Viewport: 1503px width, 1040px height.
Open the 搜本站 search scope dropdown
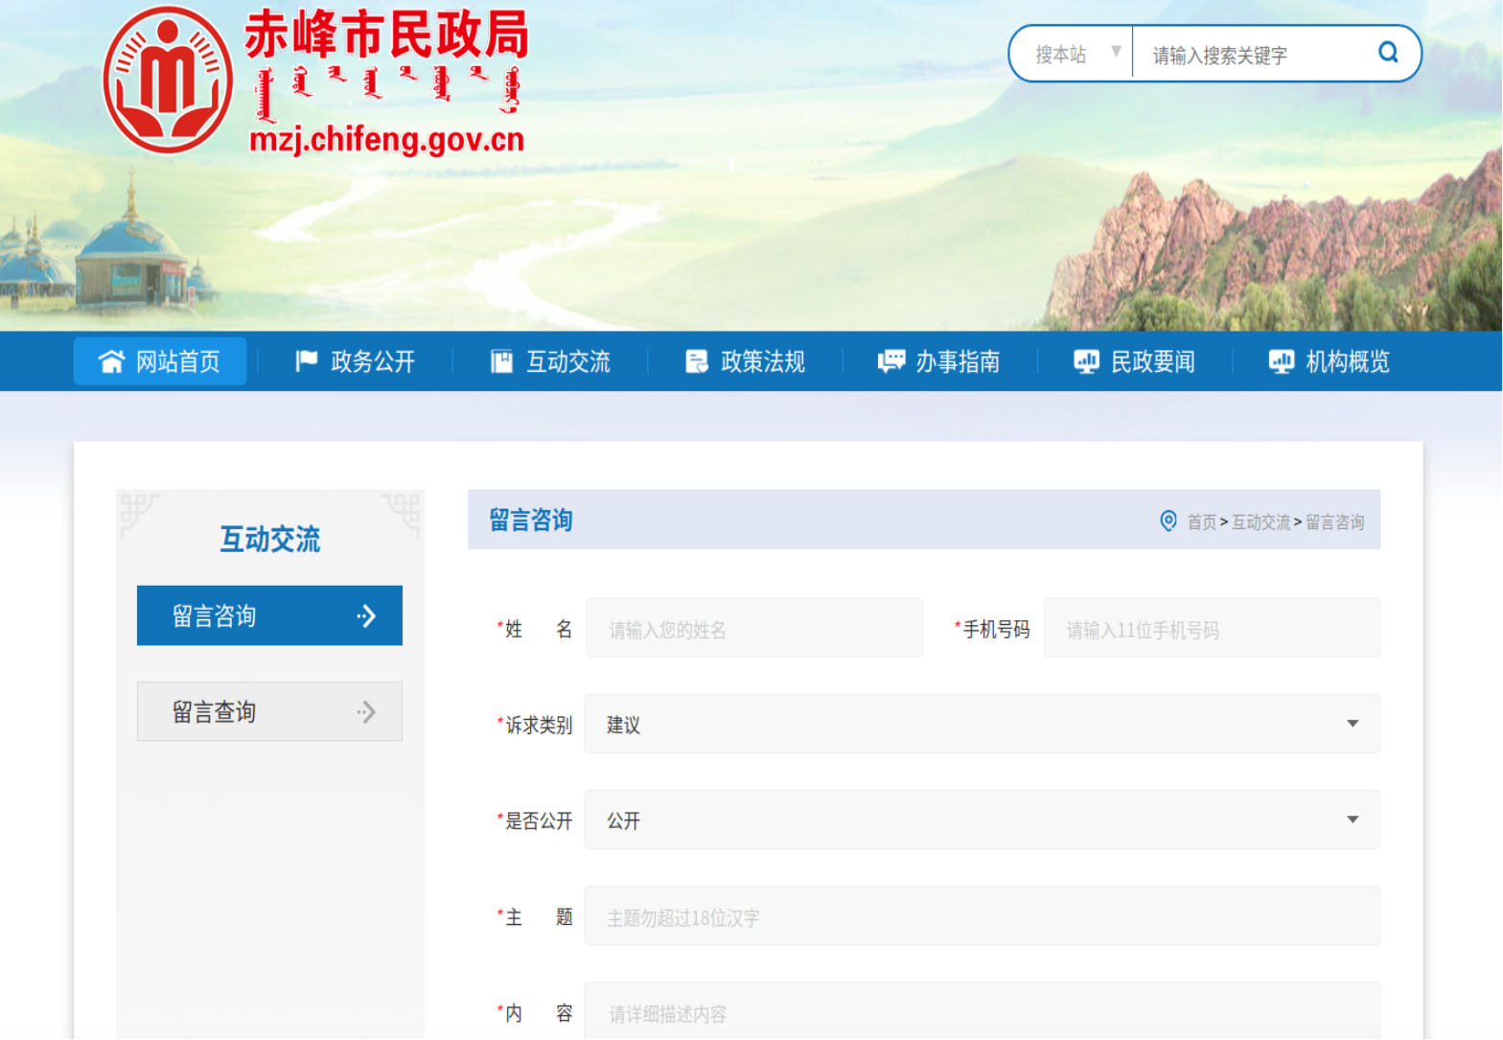point(1075,55)
